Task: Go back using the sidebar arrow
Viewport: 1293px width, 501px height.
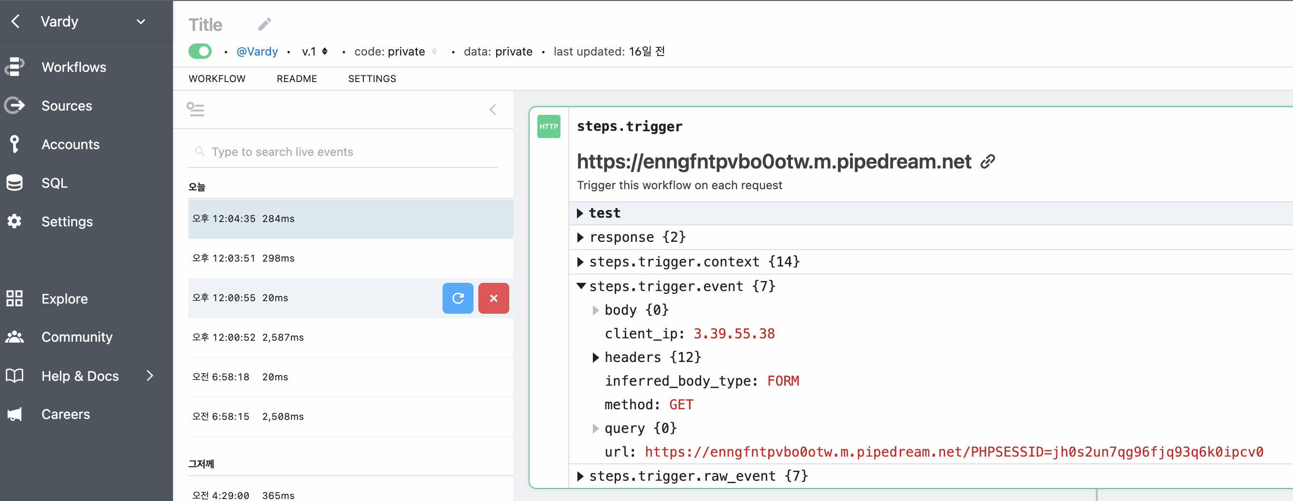Action: click(x=15, y=21)
